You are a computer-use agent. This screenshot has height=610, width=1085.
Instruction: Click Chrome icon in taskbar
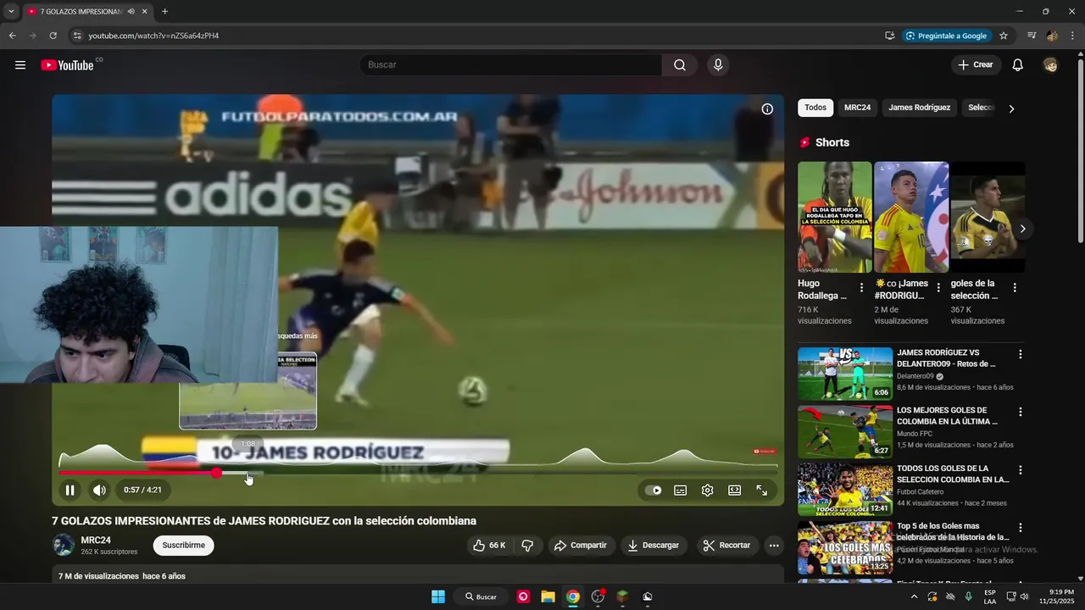pyautogui.click(x=573, y=596)
